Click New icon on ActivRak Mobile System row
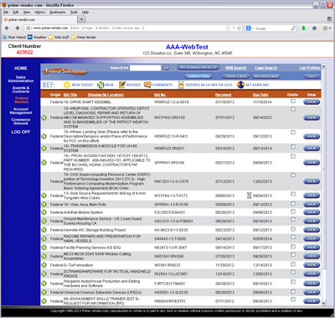The height and width of the screenshot is (318, 335). click(44, 212)
